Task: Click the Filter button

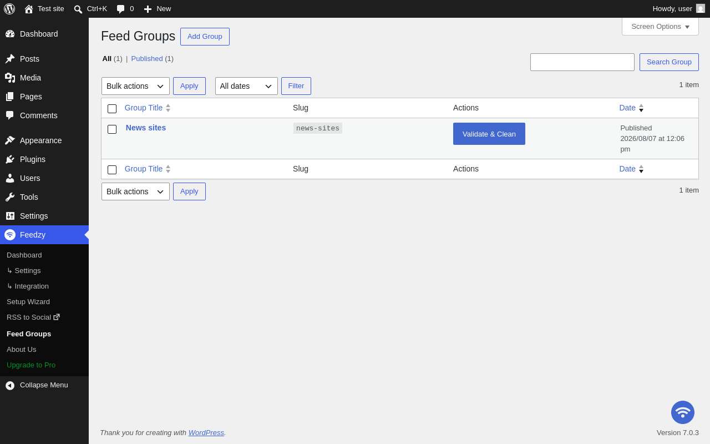Action: pyautogui.click(x=296, y=86)
